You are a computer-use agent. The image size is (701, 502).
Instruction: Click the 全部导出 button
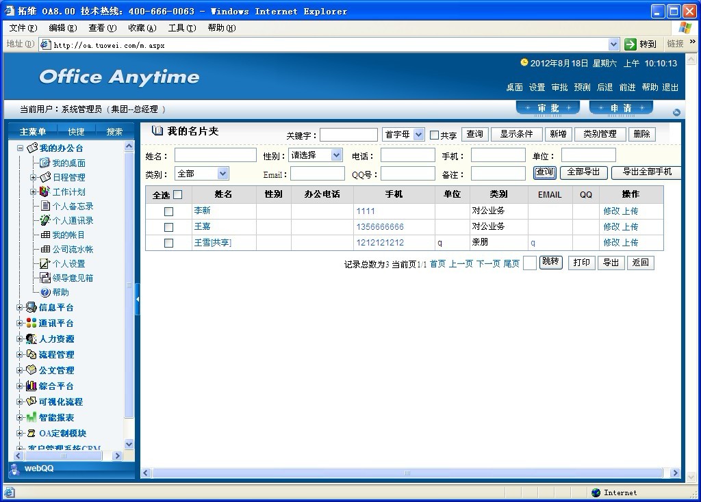point(583,172)
